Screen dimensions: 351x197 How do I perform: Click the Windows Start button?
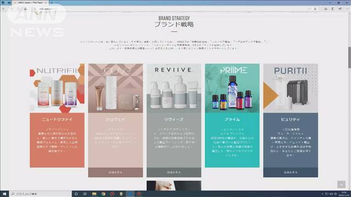point(4,194)
